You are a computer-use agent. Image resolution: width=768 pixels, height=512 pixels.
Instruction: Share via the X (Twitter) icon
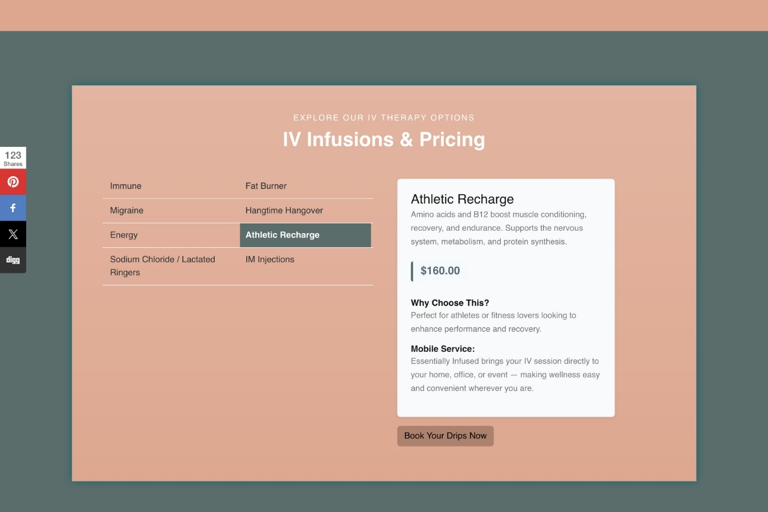13,234
